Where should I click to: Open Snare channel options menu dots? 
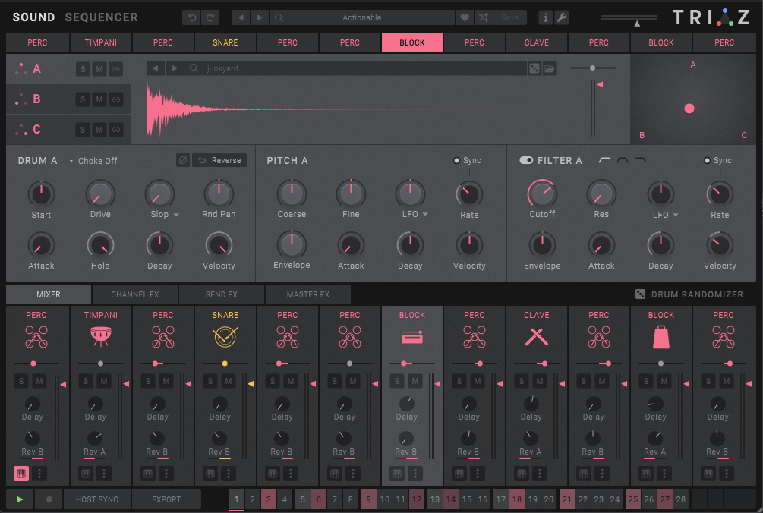229,473
